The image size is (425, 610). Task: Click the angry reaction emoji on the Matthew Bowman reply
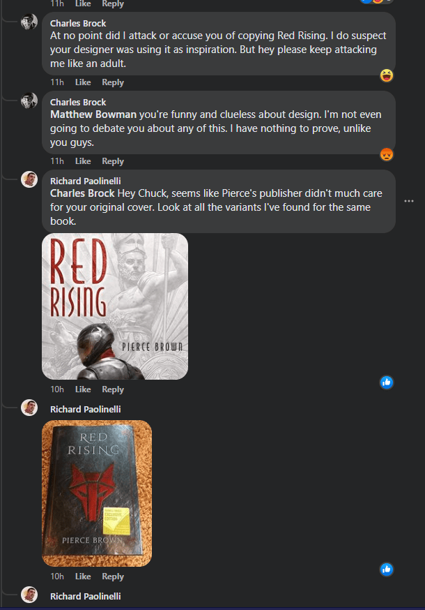coord(387,154)
